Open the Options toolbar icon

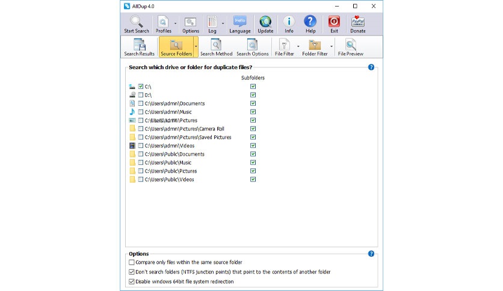click(191, 22)
